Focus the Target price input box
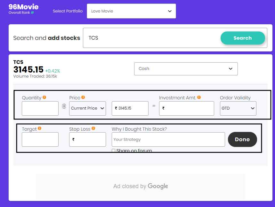 tap(40, 139)
